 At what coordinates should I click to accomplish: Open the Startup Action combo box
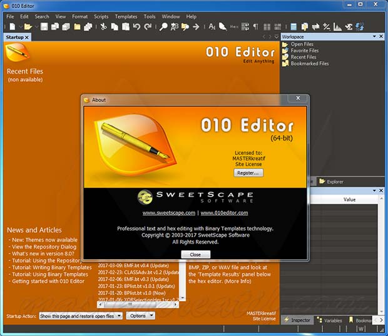pos(81,316)
